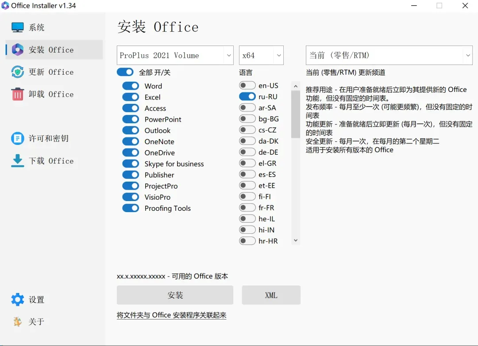Click the XML button
This screenshot has height=346, width=478.
click(x=271, y=295)
